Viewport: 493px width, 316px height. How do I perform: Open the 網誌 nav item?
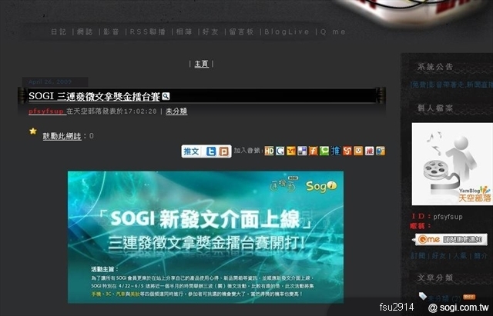pyautogui.click(x=85, y=32)
